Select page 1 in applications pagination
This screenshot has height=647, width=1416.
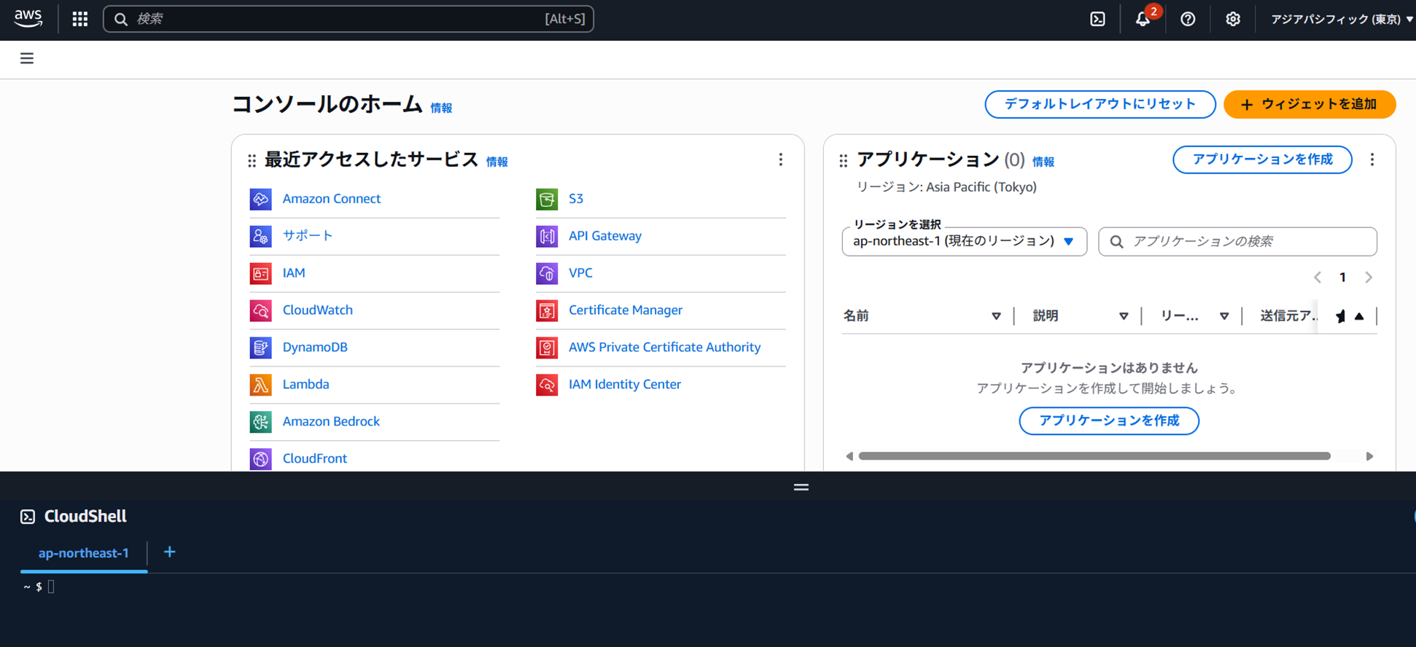coord(1342,278)
